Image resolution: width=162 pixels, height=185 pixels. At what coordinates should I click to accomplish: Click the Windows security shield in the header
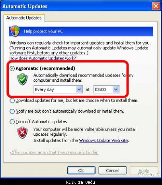(x=15, y=31)
